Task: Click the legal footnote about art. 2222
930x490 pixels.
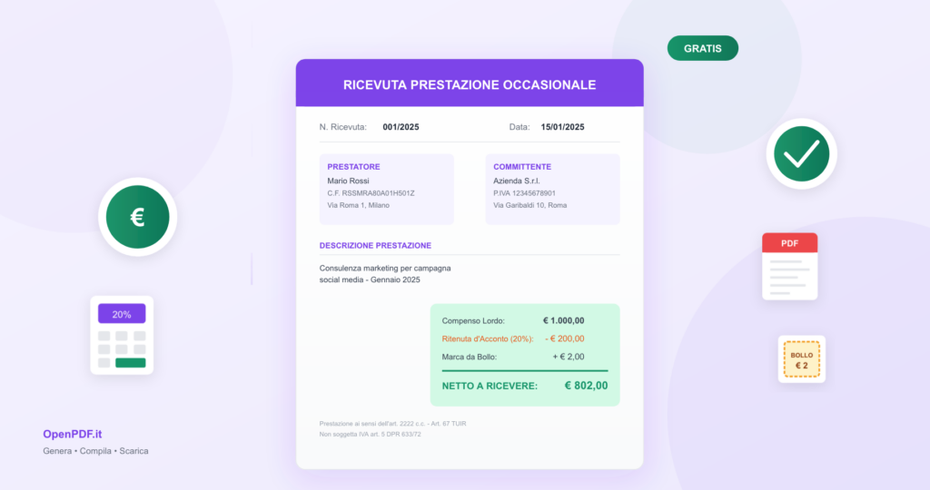Action: [392, 424]
